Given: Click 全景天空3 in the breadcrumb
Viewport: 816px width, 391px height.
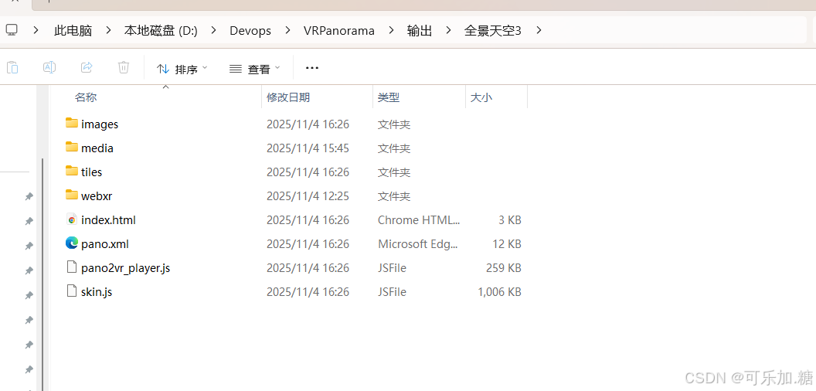Looking at the screenshot, I should 492,31.
